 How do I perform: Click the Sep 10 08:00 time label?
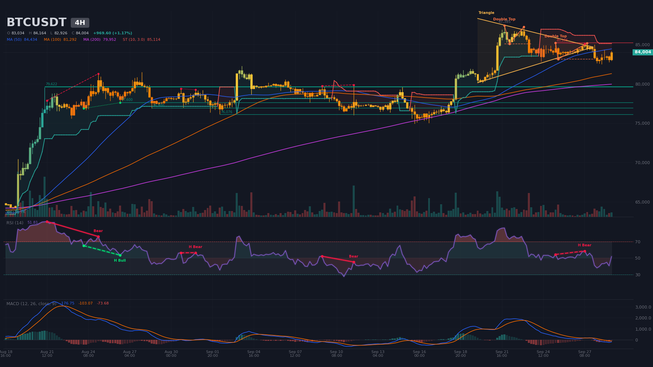click(x=336, y=354)
